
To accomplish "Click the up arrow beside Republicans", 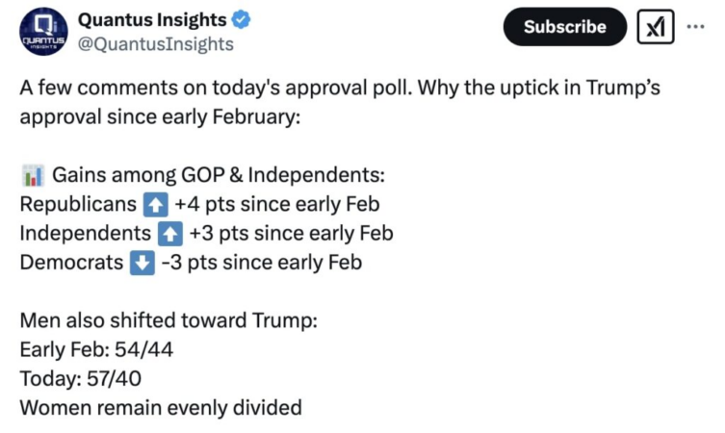I will (x=155, y=205).
